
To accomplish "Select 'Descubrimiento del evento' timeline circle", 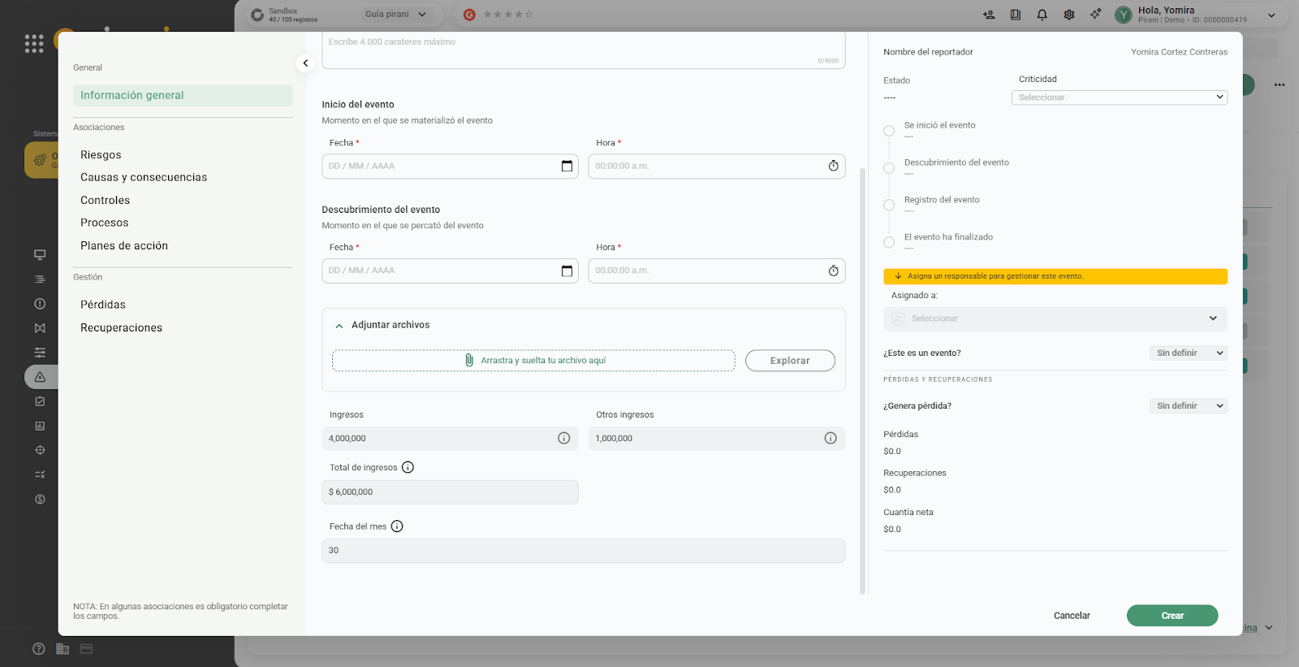I will pyautogui.click(x=889, y=168).
